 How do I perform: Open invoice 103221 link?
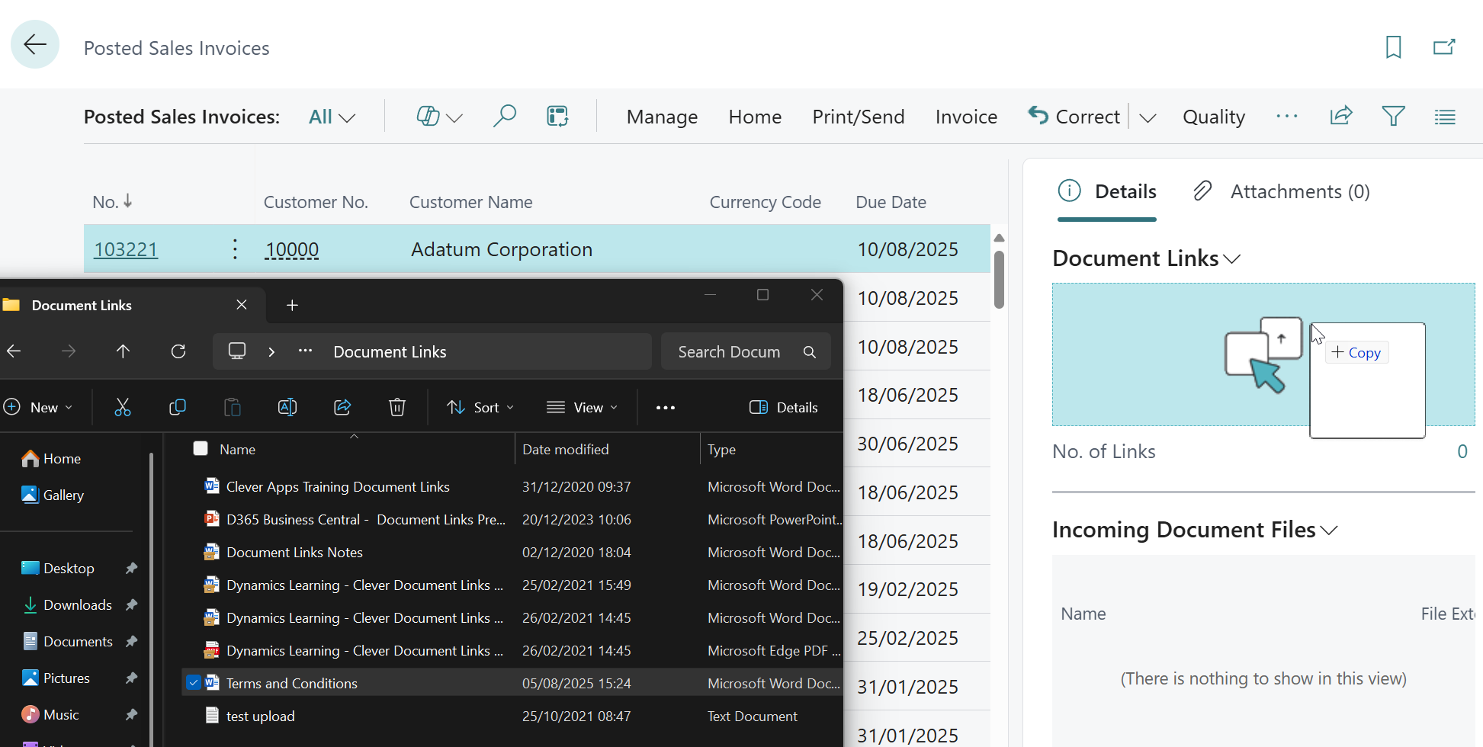(125, 248)
